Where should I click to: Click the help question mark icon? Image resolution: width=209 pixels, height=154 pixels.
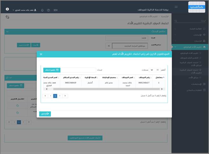click(48, 10)
